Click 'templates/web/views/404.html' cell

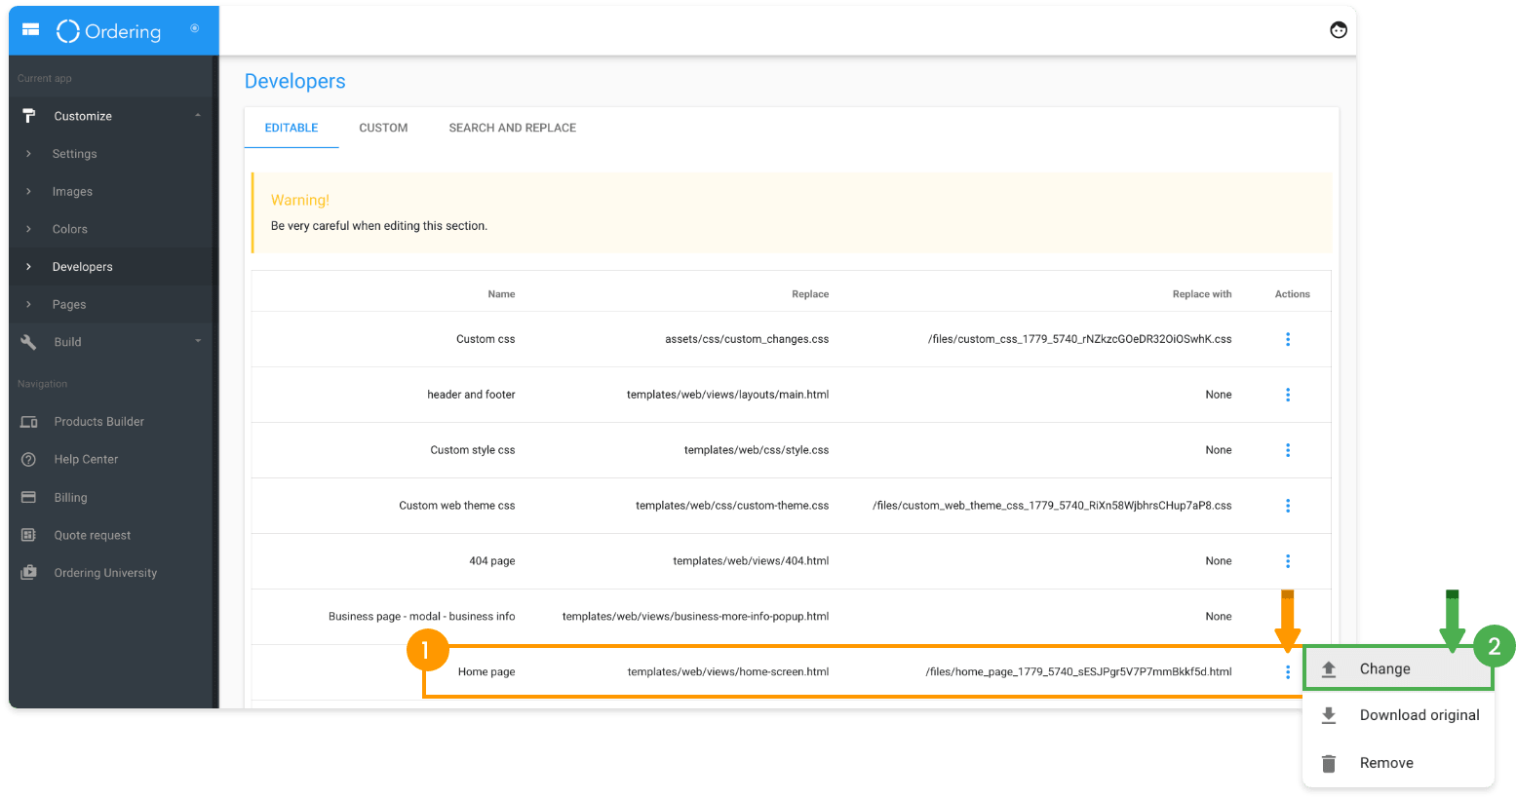click(751, 561)
